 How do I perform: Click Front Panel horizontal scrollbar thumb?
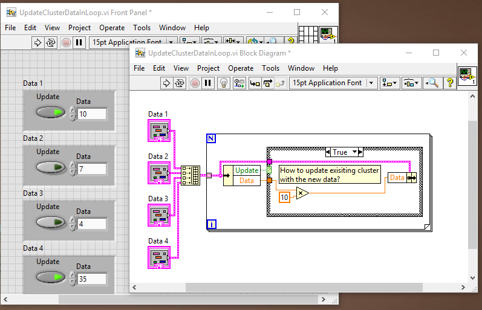188,300
